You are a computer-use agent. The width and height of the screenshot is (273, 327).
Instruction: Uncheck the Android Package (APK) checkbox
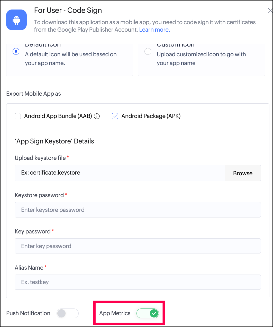[x=115, y=116]
